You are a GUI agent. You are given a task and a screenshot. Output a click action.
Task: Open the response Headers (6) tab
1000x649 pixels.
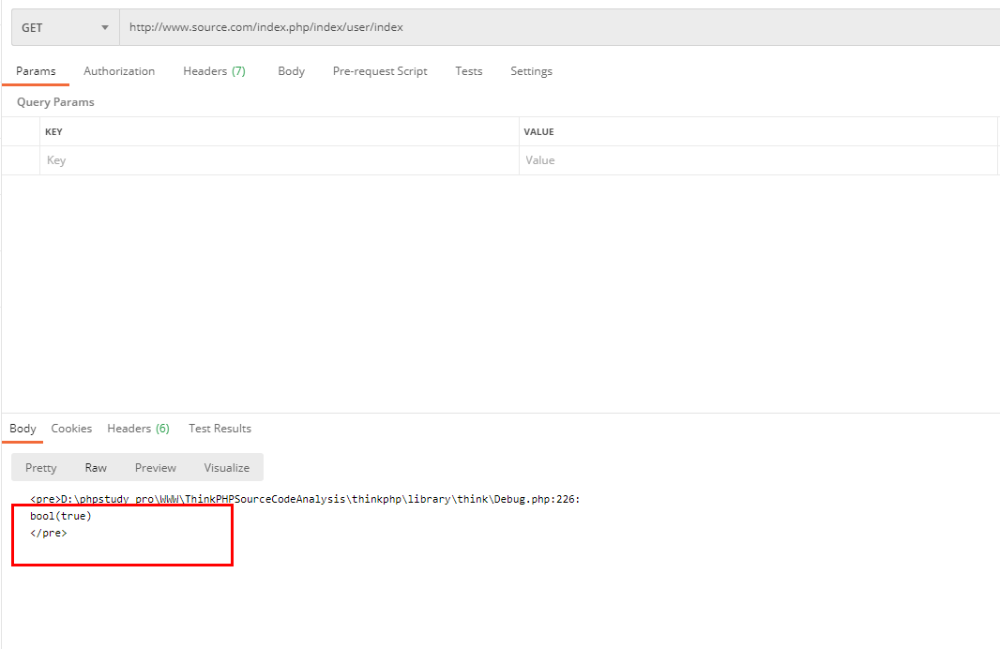139,429
